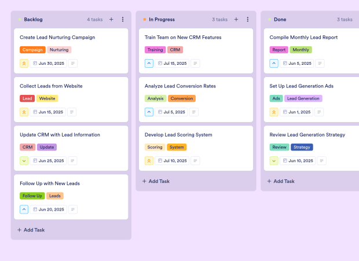The height and width of the screenshot is (261, 359).
Task: Click the blue Strategy tag
Action: (302, 147)
